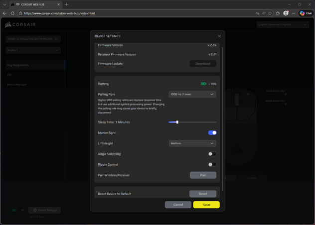Turn on Ripple Control

point(212,164)
